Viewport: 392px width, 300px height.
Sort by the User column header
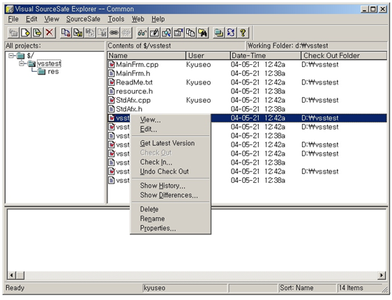tap(208, 56)
